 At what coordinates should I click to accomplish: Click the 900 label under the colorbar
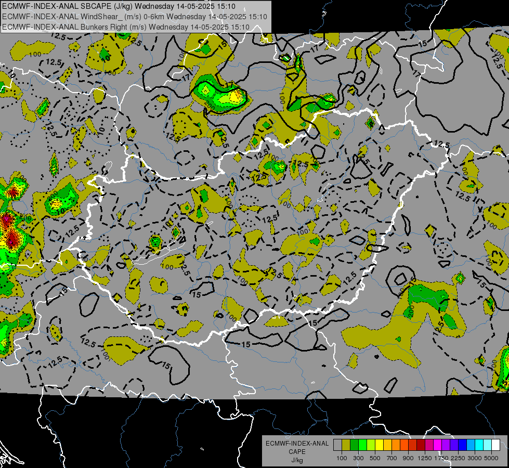click(x=408, y=458)
